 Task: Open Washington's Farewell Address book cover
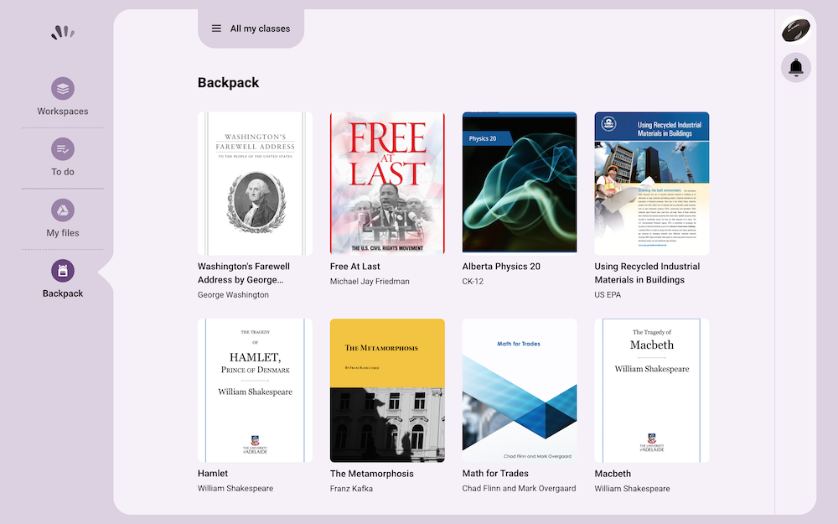click(255, 184)
